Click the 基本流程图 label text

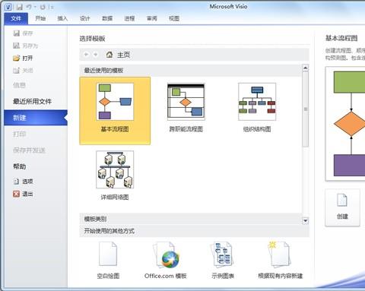(x=115, y=129)
